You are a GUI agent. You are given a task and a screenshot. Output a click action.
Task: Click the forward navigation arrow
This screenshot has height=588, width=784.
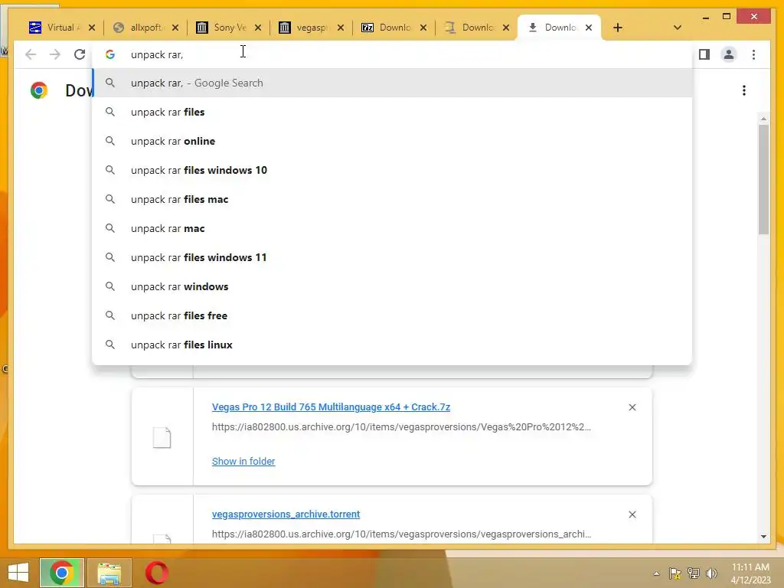(55, 54)
